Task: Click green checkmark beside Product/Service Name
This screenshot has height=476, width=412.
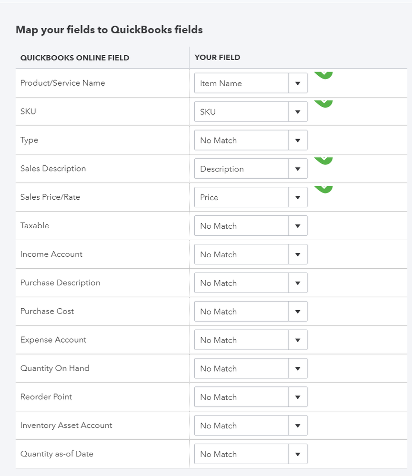Action: tap(323, 75)
